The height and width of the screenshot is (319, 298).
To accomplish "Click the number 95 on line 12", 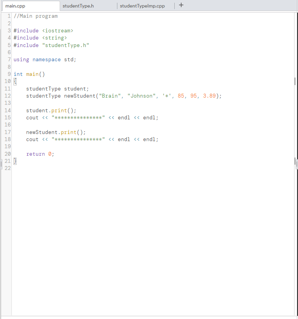I will 193,96.
